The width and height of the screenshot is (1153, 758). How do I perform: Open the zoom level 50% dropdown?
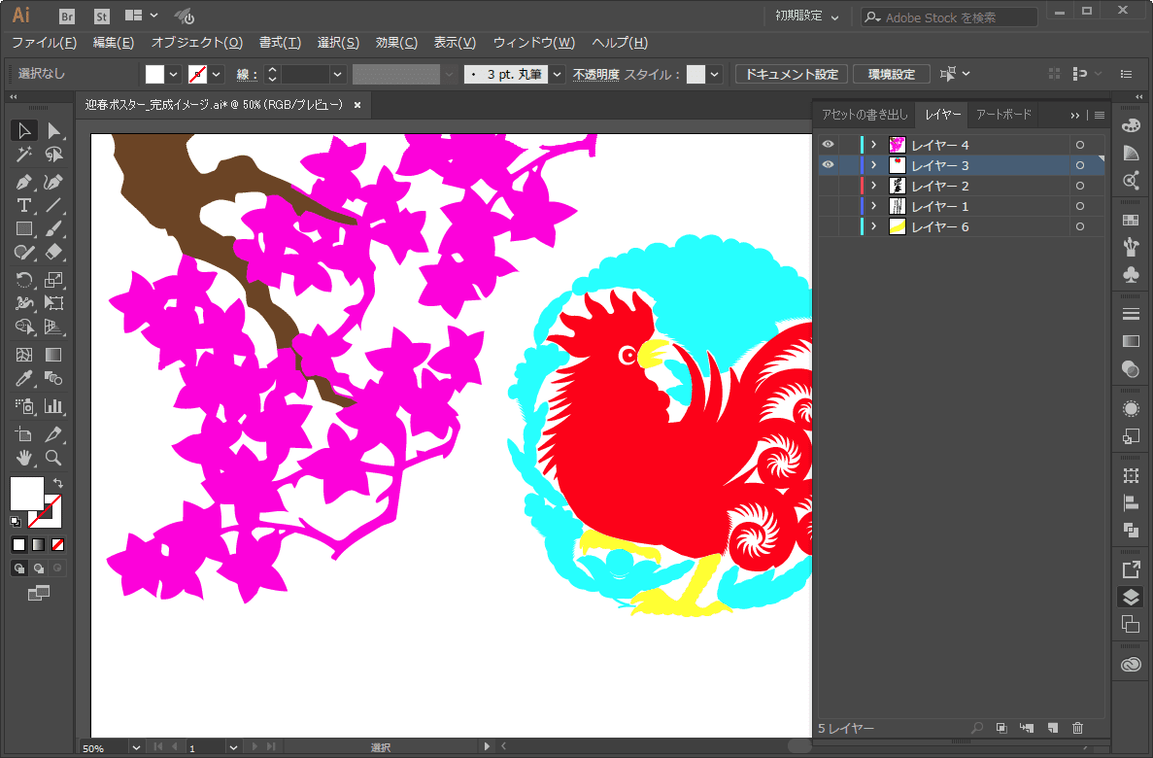point(136,747)
